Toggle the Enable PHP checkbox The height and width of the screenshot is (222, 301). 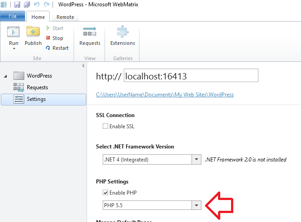[105, 192]
